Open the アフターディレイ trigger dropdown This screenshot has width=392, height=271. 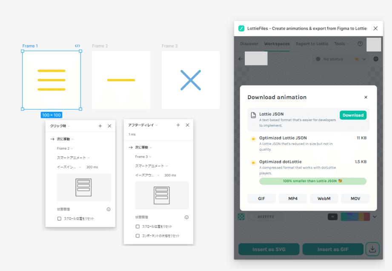click(143, 125)
